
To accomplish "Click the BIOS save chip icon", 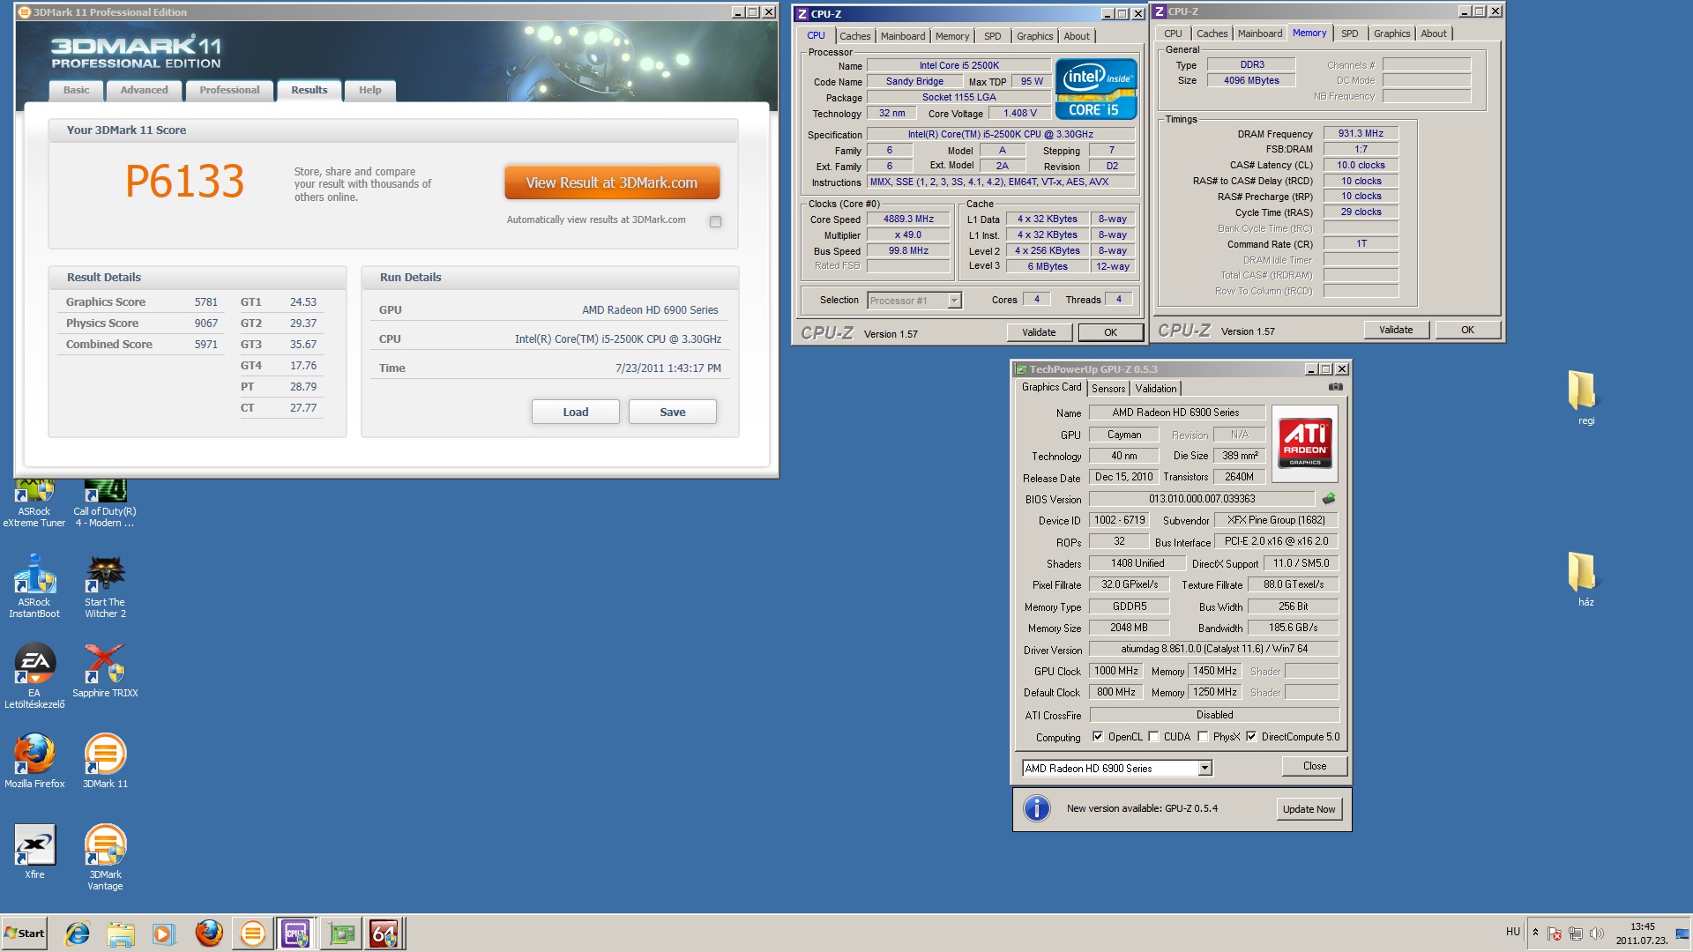I will click(x=1329, y=499).
